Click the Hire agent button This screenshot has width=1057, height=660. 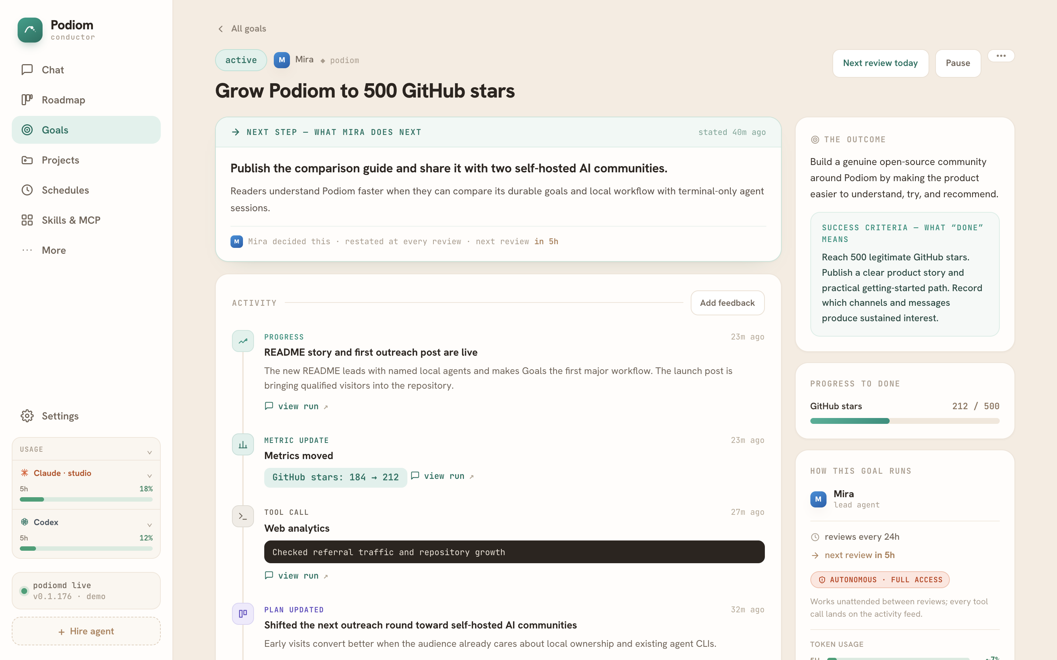coord(86,631)
